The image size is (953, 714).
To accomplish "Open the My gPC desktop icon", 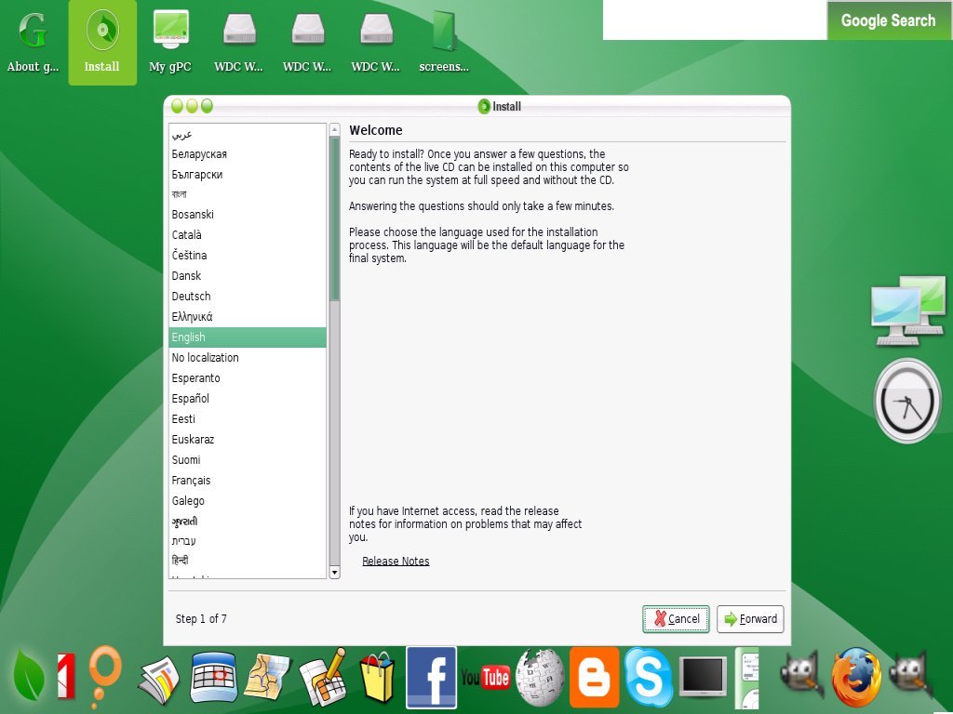I will click(170, 43).
